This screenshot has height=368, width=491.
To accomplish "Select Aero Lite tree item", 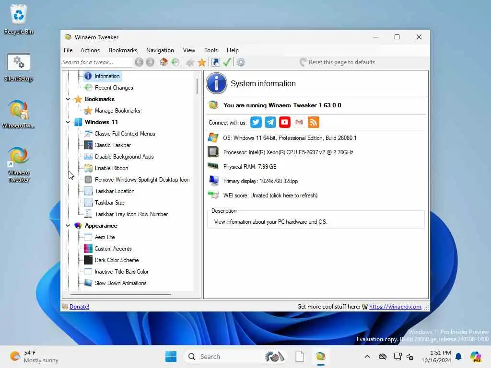I will (x=105, y=237).
